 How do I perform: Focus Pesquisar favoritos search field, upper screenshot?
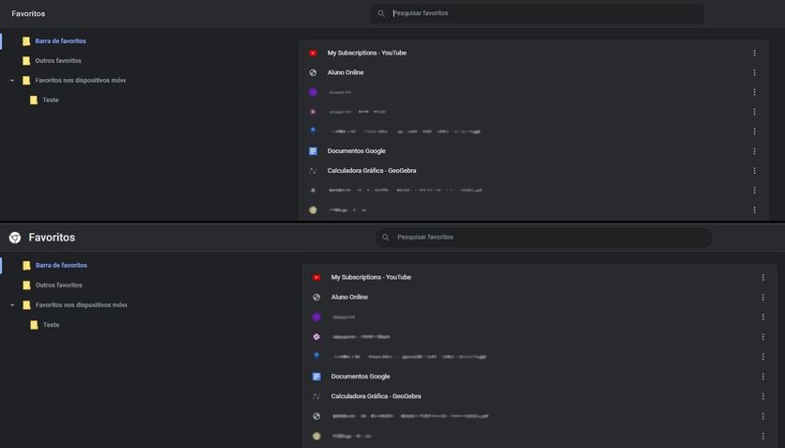coord(537,13)
